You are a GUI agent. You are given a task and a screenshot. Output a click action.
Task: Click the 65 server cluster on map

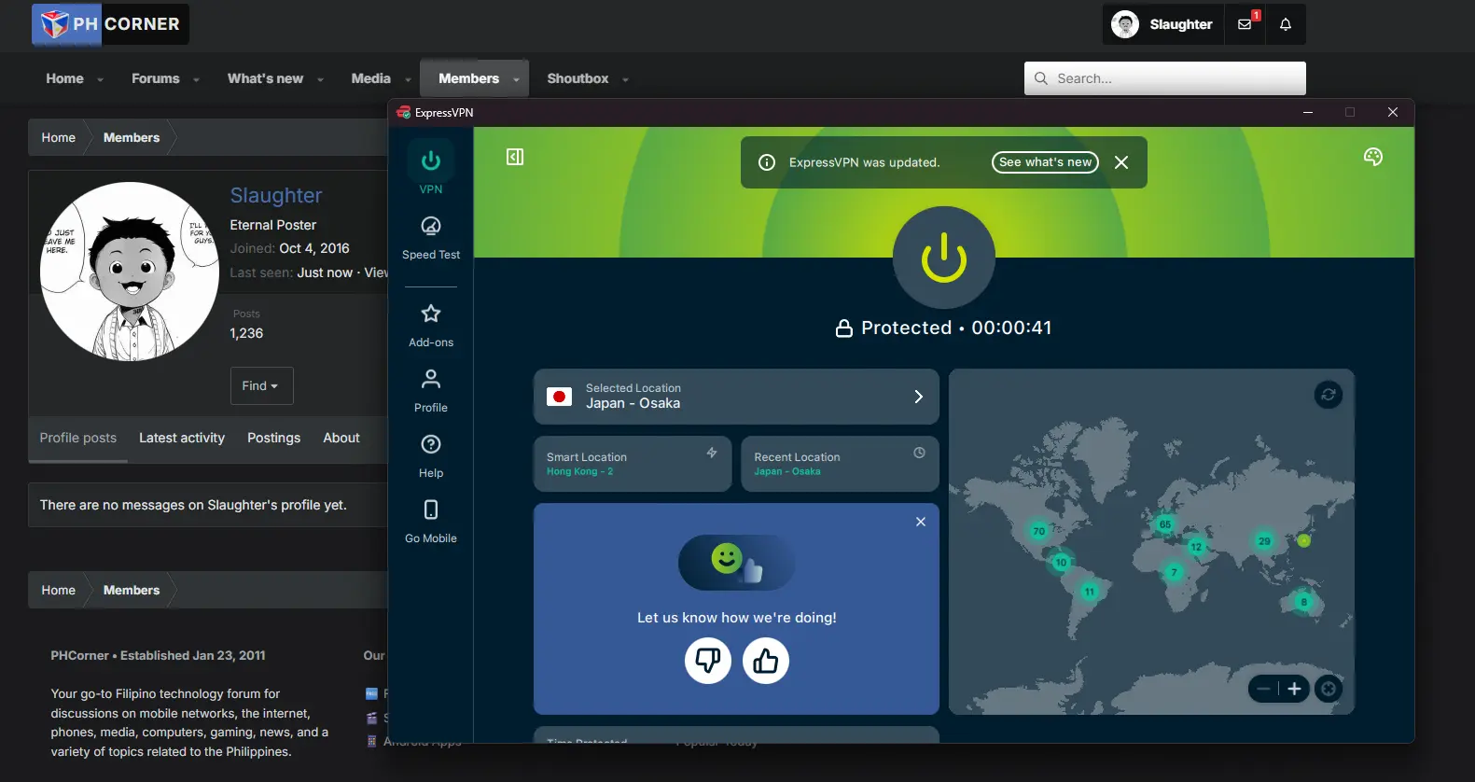1165,524
